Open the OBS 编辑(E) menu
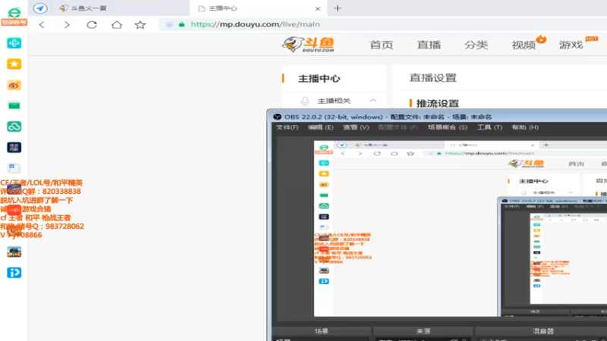The width and height of the screenshot is (607, 341). pyautogui.click(x=320, y=127)
